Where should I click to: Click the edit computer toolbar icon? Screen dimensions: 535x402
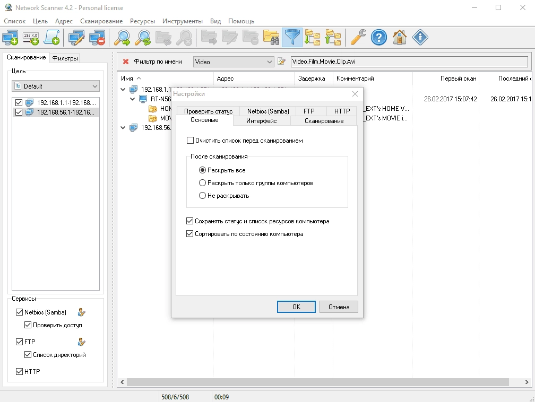76,38
